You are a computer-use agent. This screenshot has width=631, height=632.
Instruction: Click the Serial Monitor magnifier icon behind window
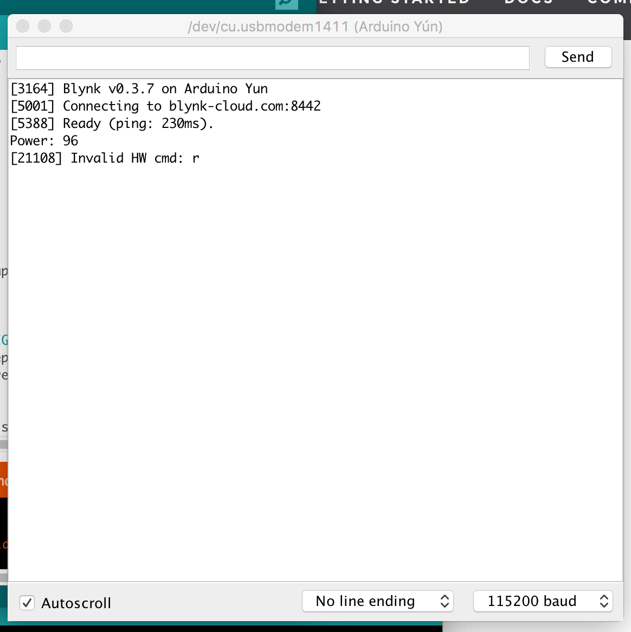tap(286, 4)
